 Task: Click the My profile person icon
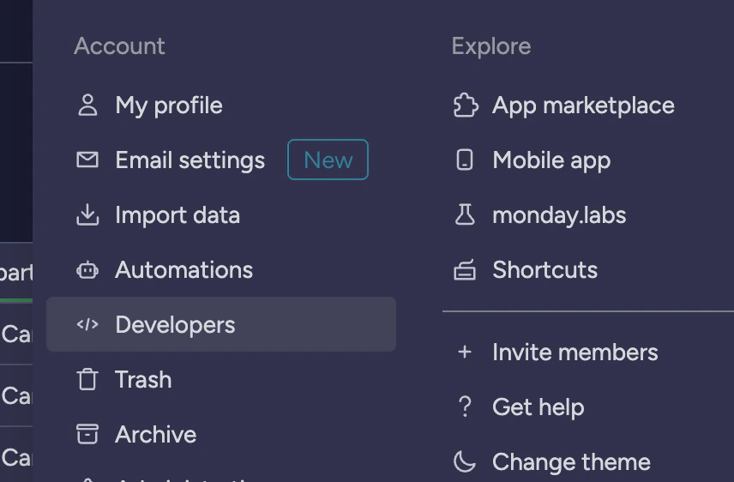(87, 105)
